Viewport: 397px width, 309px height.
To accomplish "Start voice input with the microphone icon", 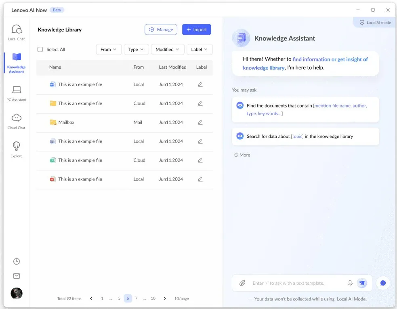I will 350,283.
